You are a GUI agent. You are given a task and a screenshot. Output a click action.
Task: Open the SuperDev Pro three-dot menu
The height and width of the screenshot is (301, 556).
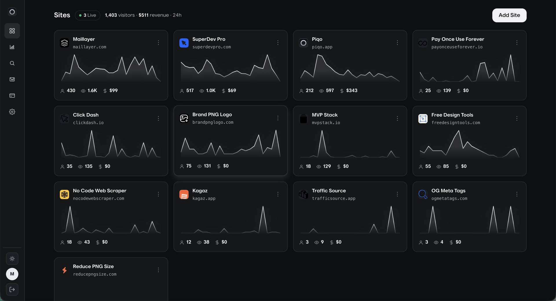(x=278, y=43)
